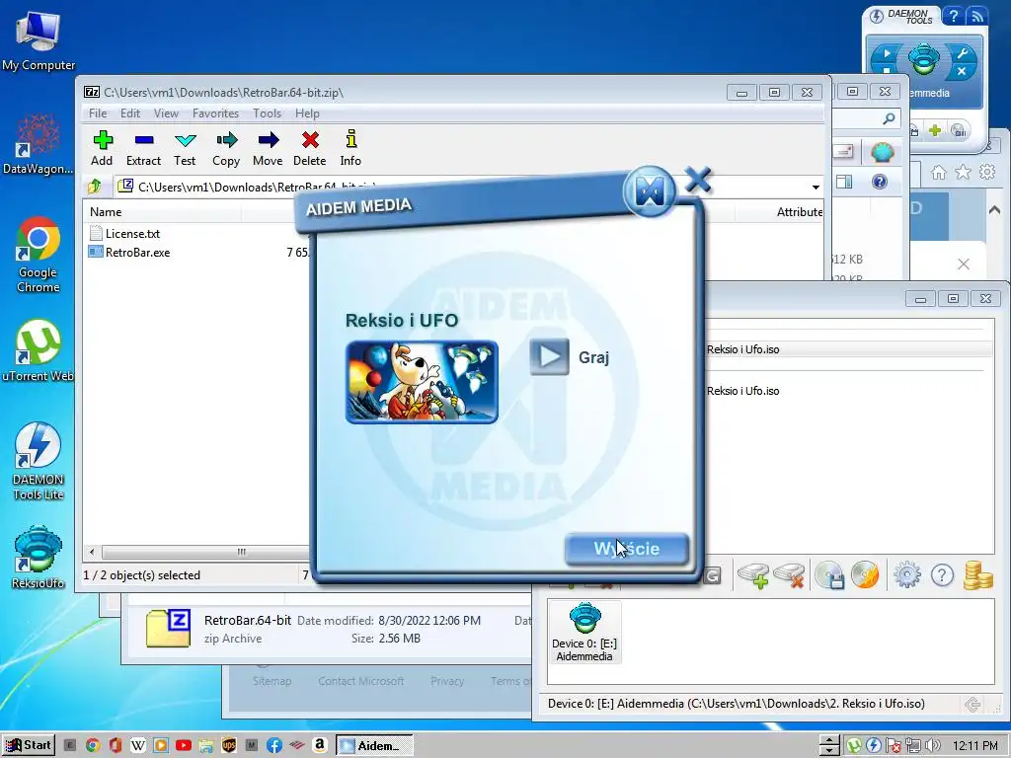Close the Aidem Media launcher with X

(x=698, y=180)
